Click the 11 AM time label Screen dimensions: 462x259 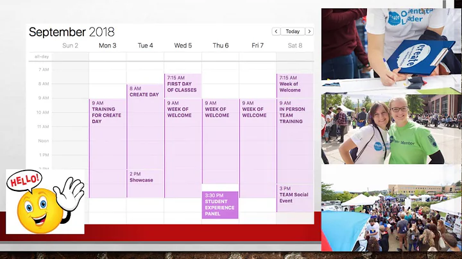point(43,126)
